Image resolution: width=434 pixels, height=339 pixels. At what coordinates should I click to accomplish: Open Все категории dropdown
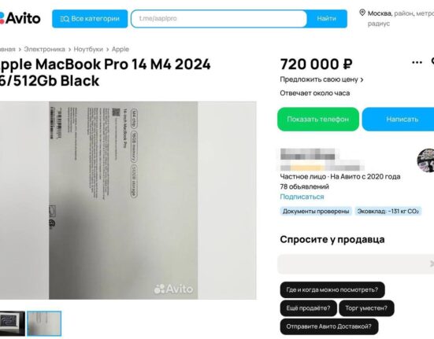point(90,19)
